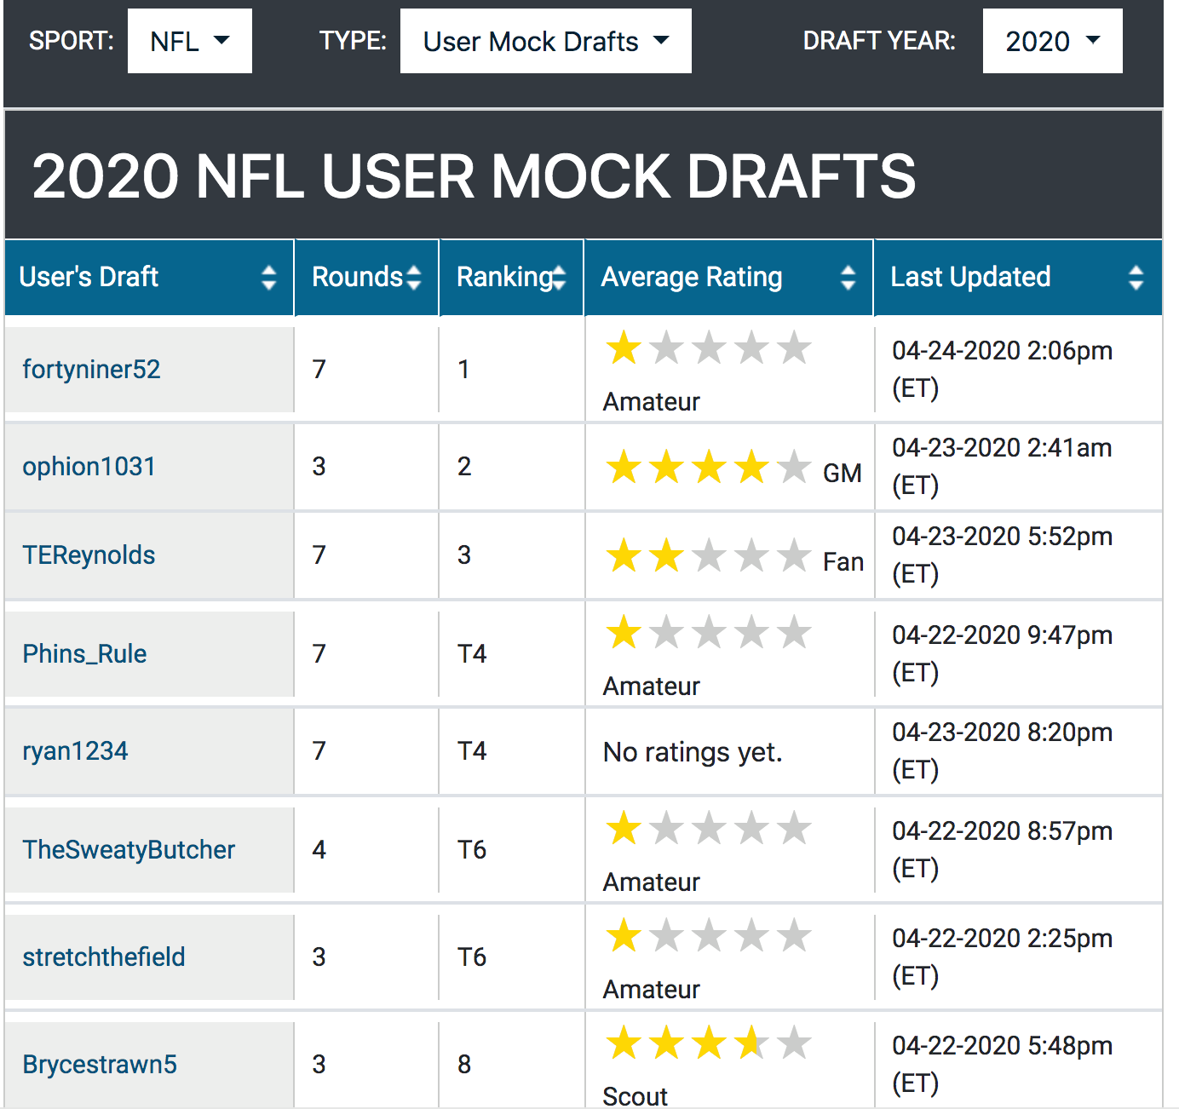Click ranking "1" in fortyniner52's row
The width and height of the screenshot is (1179, 1109).
463,369
